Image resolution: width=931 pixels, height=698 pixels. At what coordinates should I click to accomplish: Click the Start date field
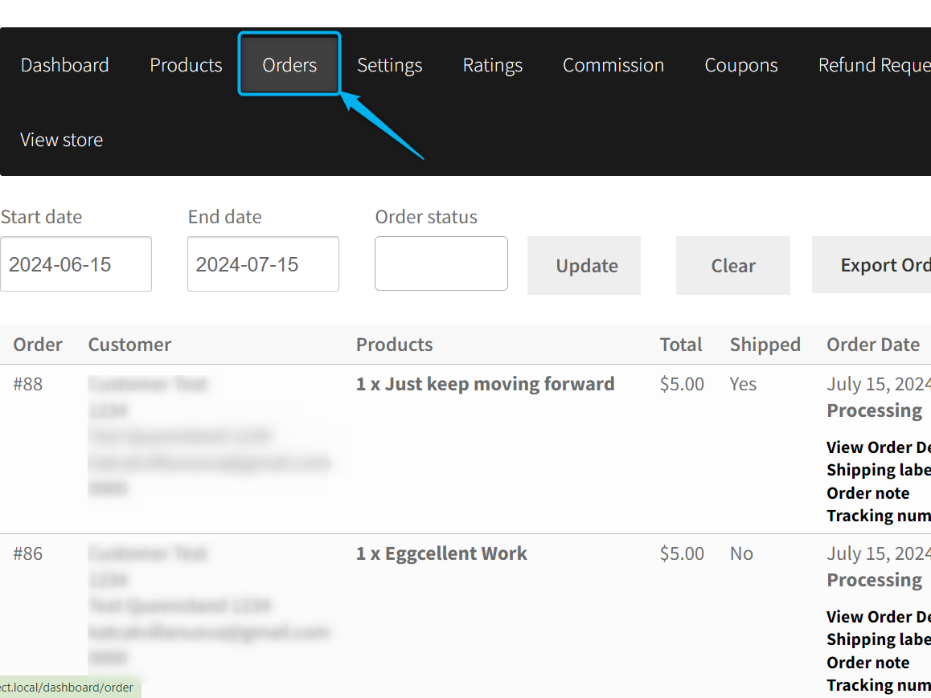coord(76,264)
